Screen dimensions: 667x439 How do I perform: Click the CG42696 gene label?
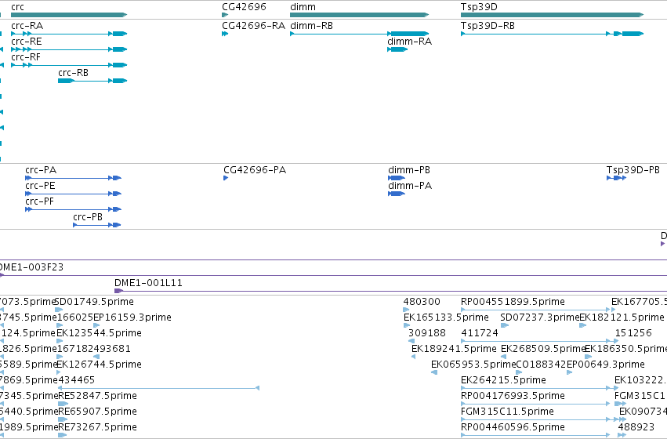tap(245, 7)
